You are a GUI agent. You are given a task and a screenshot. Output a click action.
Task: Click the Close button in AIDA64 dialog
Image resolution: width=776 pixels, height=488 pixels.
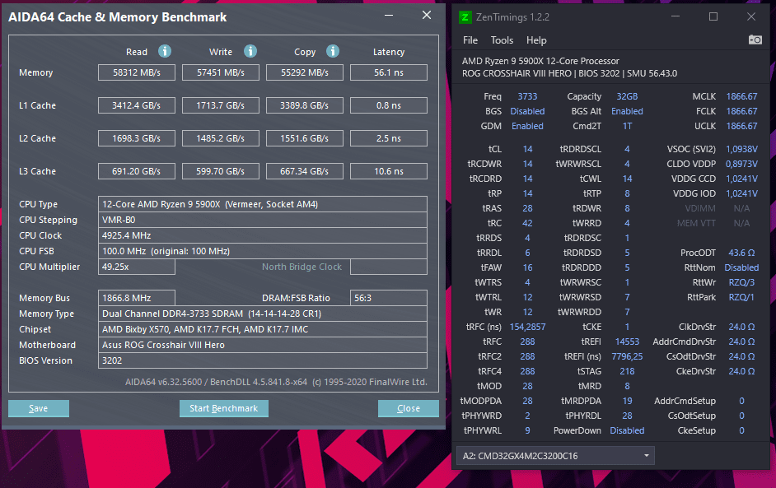tap(409, 408)
